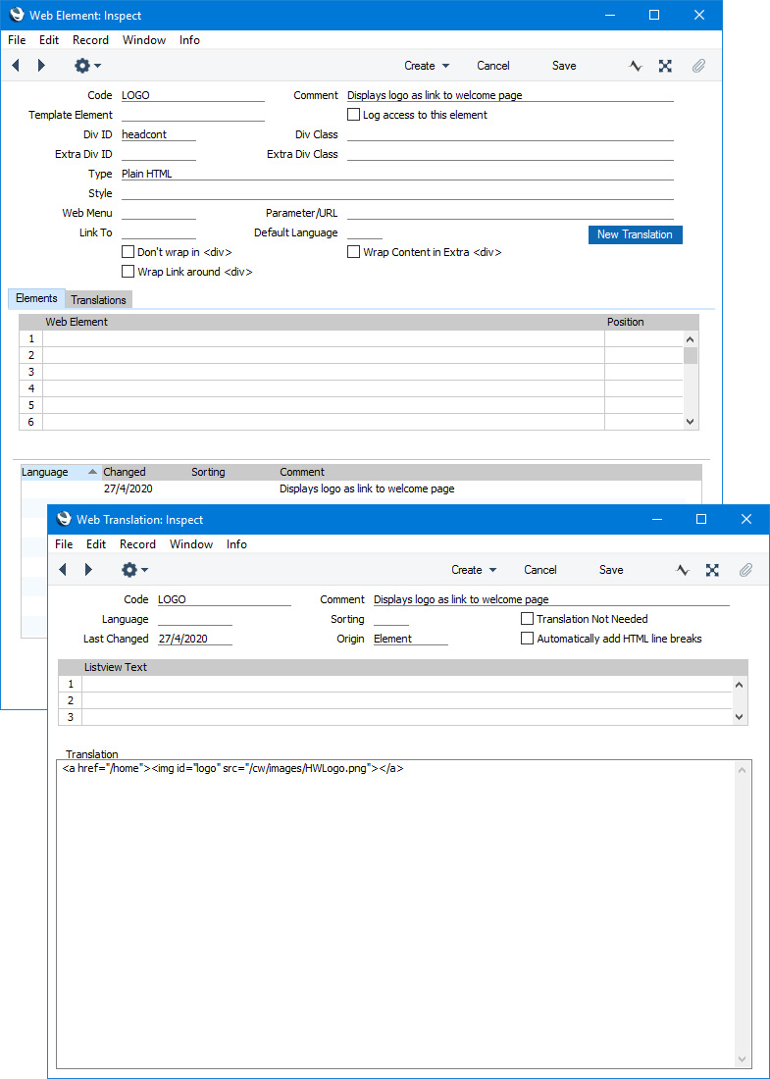Click the Web Menu field

[158, 213]
